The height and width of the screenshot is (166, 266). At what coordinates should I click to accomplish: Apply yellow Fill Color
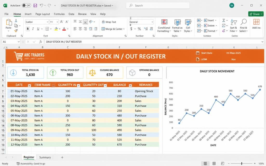[56, 29]
